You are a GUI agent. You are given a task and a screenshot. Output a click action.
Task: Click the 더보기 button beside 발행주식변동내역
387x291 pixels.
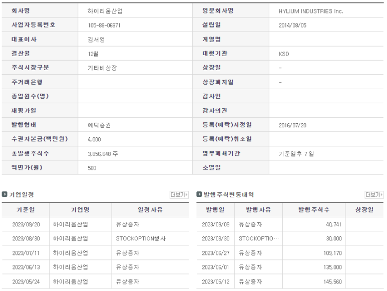374,195
